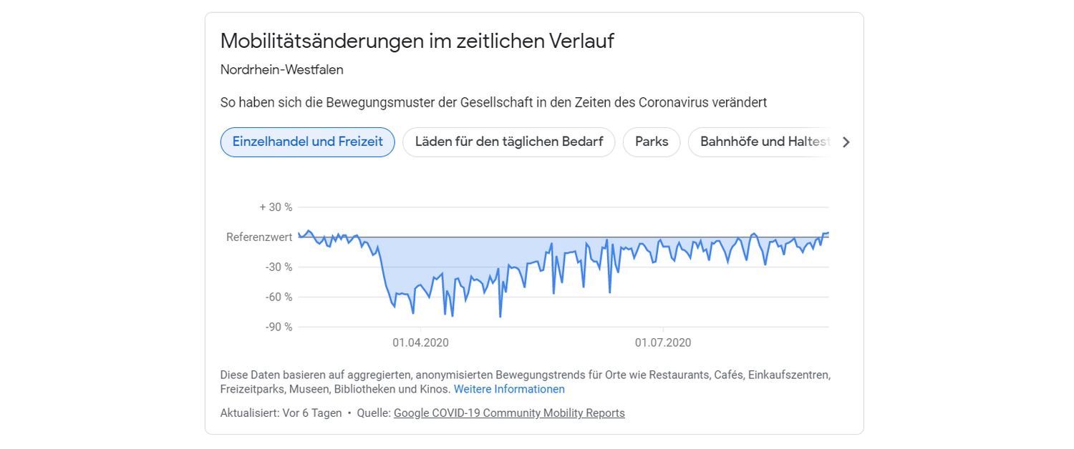Open the Weitere Informationen link
This screenshot has height=449, width=1074.
509,389
